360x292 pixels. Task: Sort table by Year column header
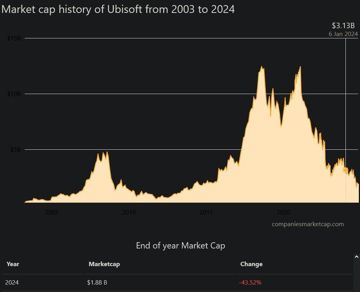(x=13, y=264)
